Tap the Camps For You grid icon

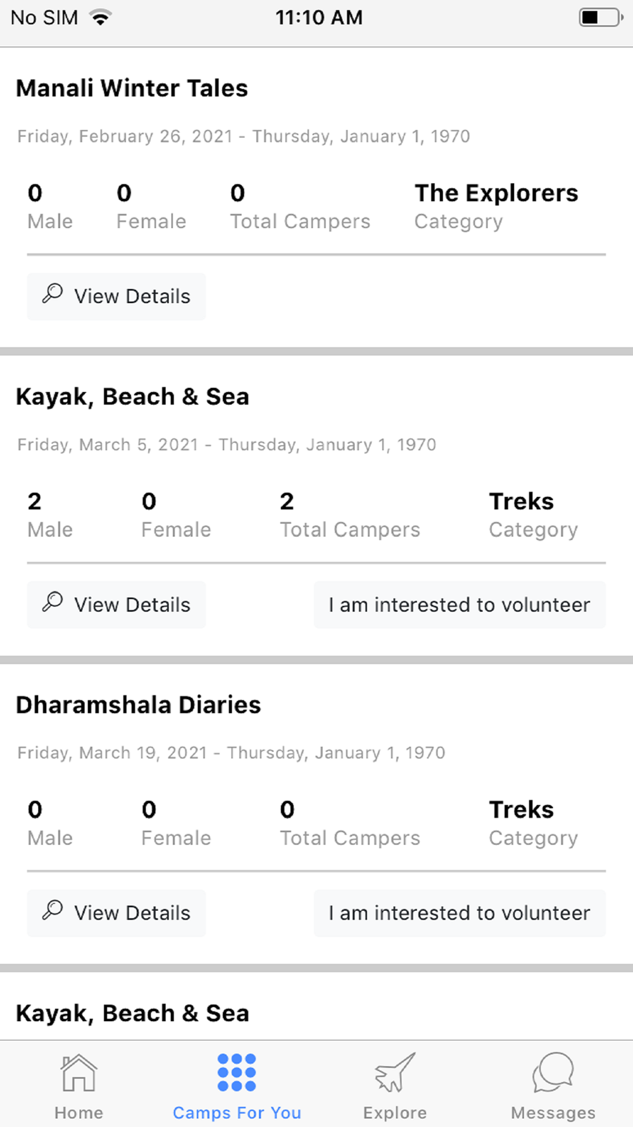(x=237, y=1072)
